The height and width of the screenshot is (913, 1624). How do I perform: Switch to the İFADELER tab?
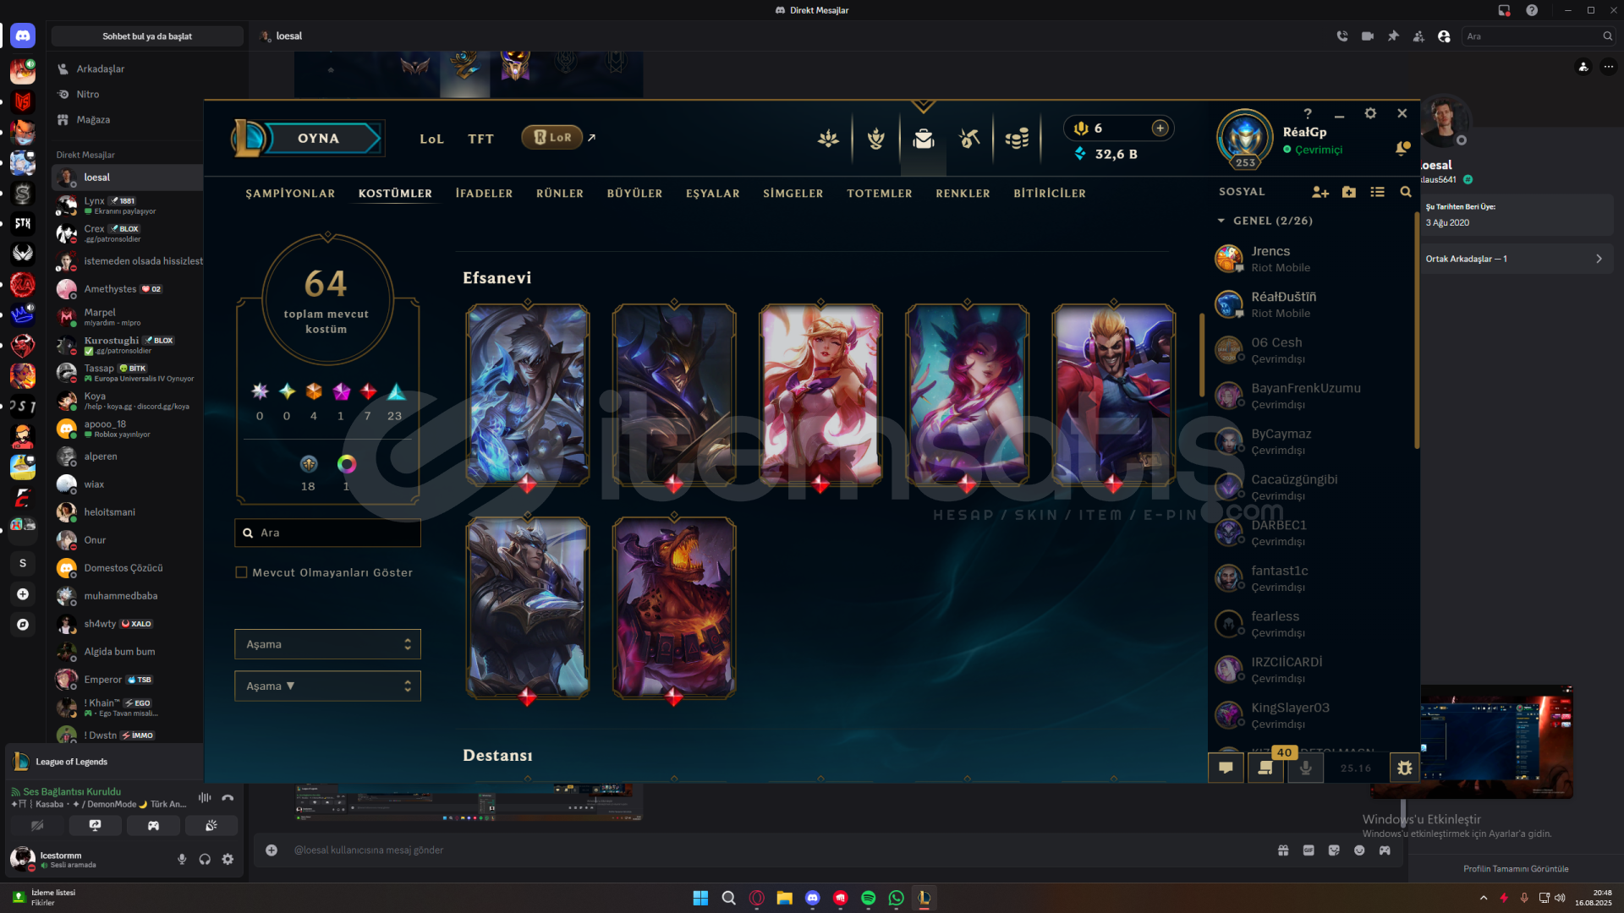tap(484, 194)
